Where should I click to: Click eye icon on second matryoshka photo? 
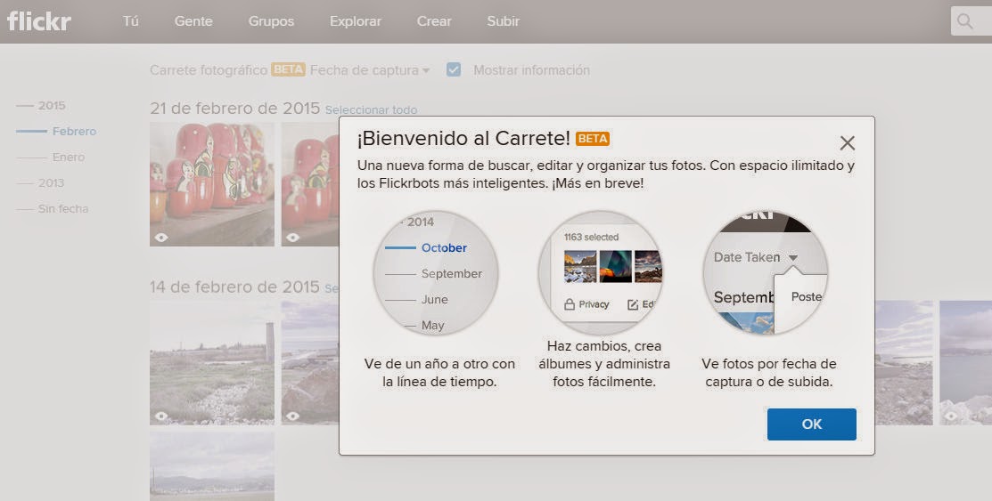pos(293,238)
